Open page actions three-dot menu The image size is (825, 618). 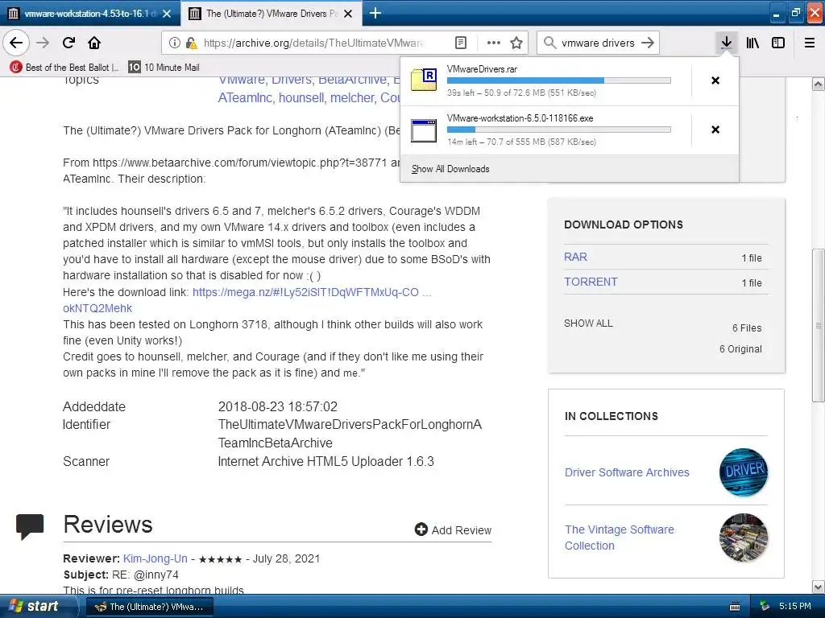point(494,43)
